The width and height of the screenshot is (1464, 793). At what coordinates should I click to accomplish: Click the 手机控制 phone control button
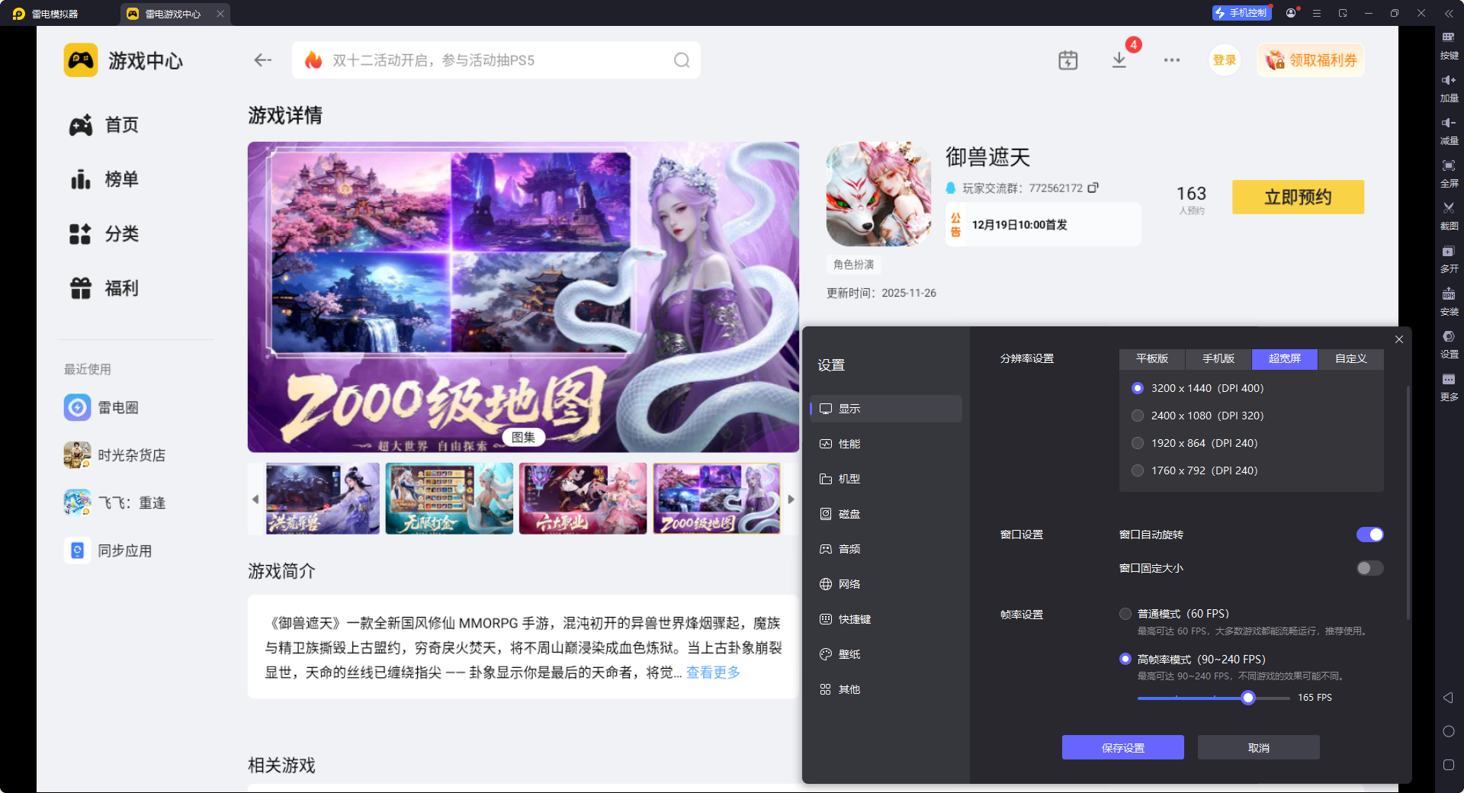click(x=1242, y=13)
